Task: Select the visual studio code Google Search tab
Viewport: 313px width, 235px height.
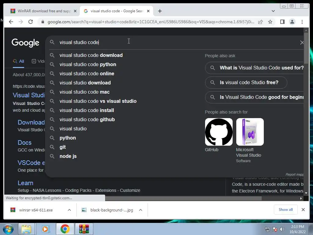Action: coord(116,11)
